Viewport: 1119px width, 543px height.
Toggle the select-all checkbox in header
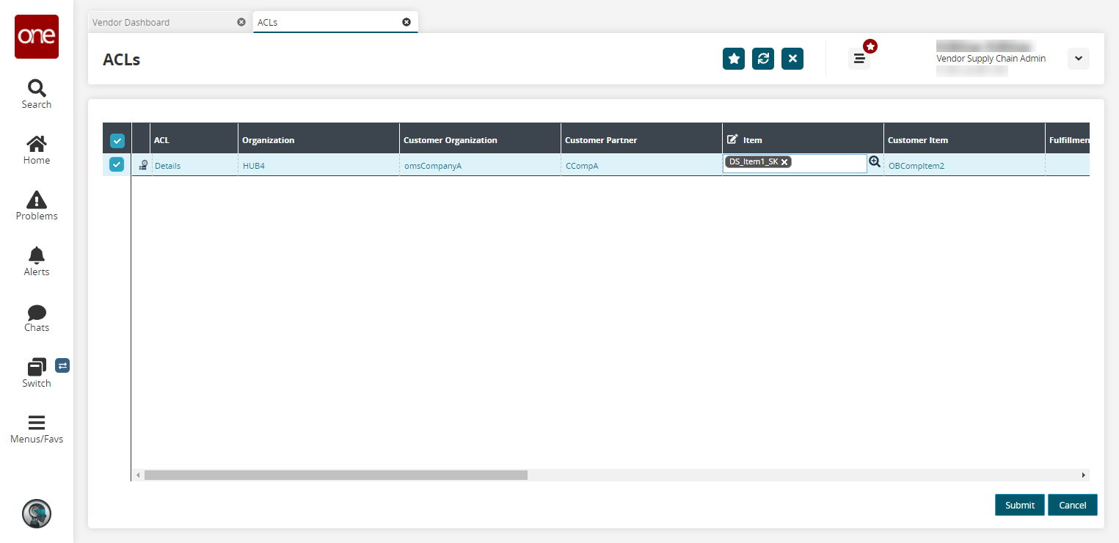tap(117, 140)
